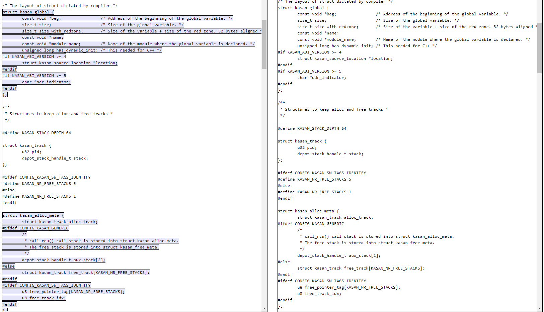Click 'struct kasan_source_location *location;' in right pane

pos(345,59)
